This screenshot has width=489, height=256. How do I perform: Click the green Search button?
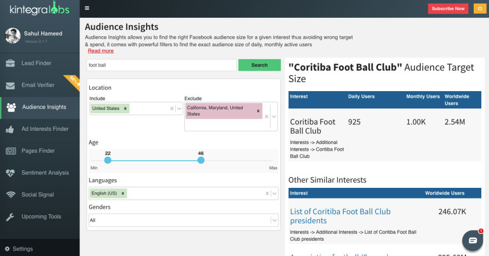tap(259, 65)
